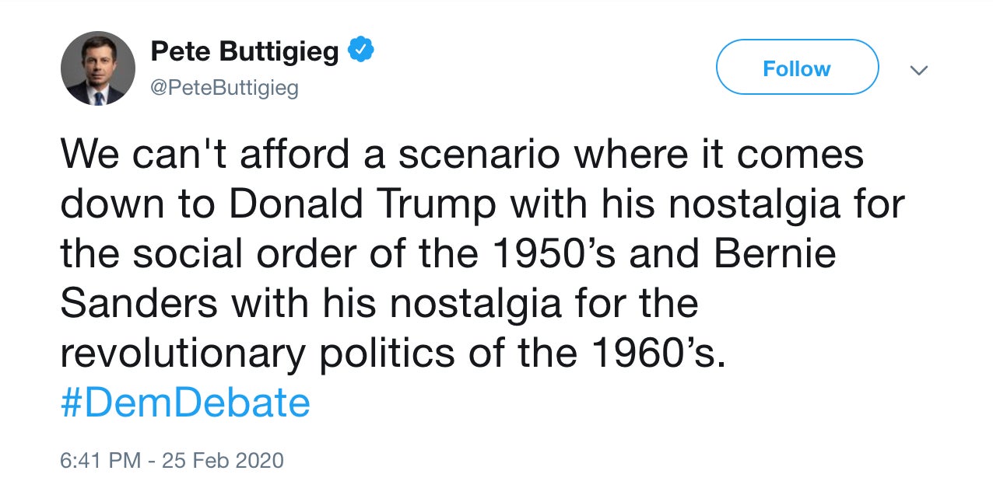Click the blue verified checkmark badge
The height and width of the screenshot is (488, 993).
coord(361,51)
